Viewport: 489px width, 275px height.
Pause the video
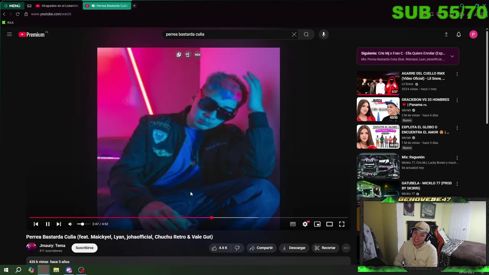click(47, 224)
